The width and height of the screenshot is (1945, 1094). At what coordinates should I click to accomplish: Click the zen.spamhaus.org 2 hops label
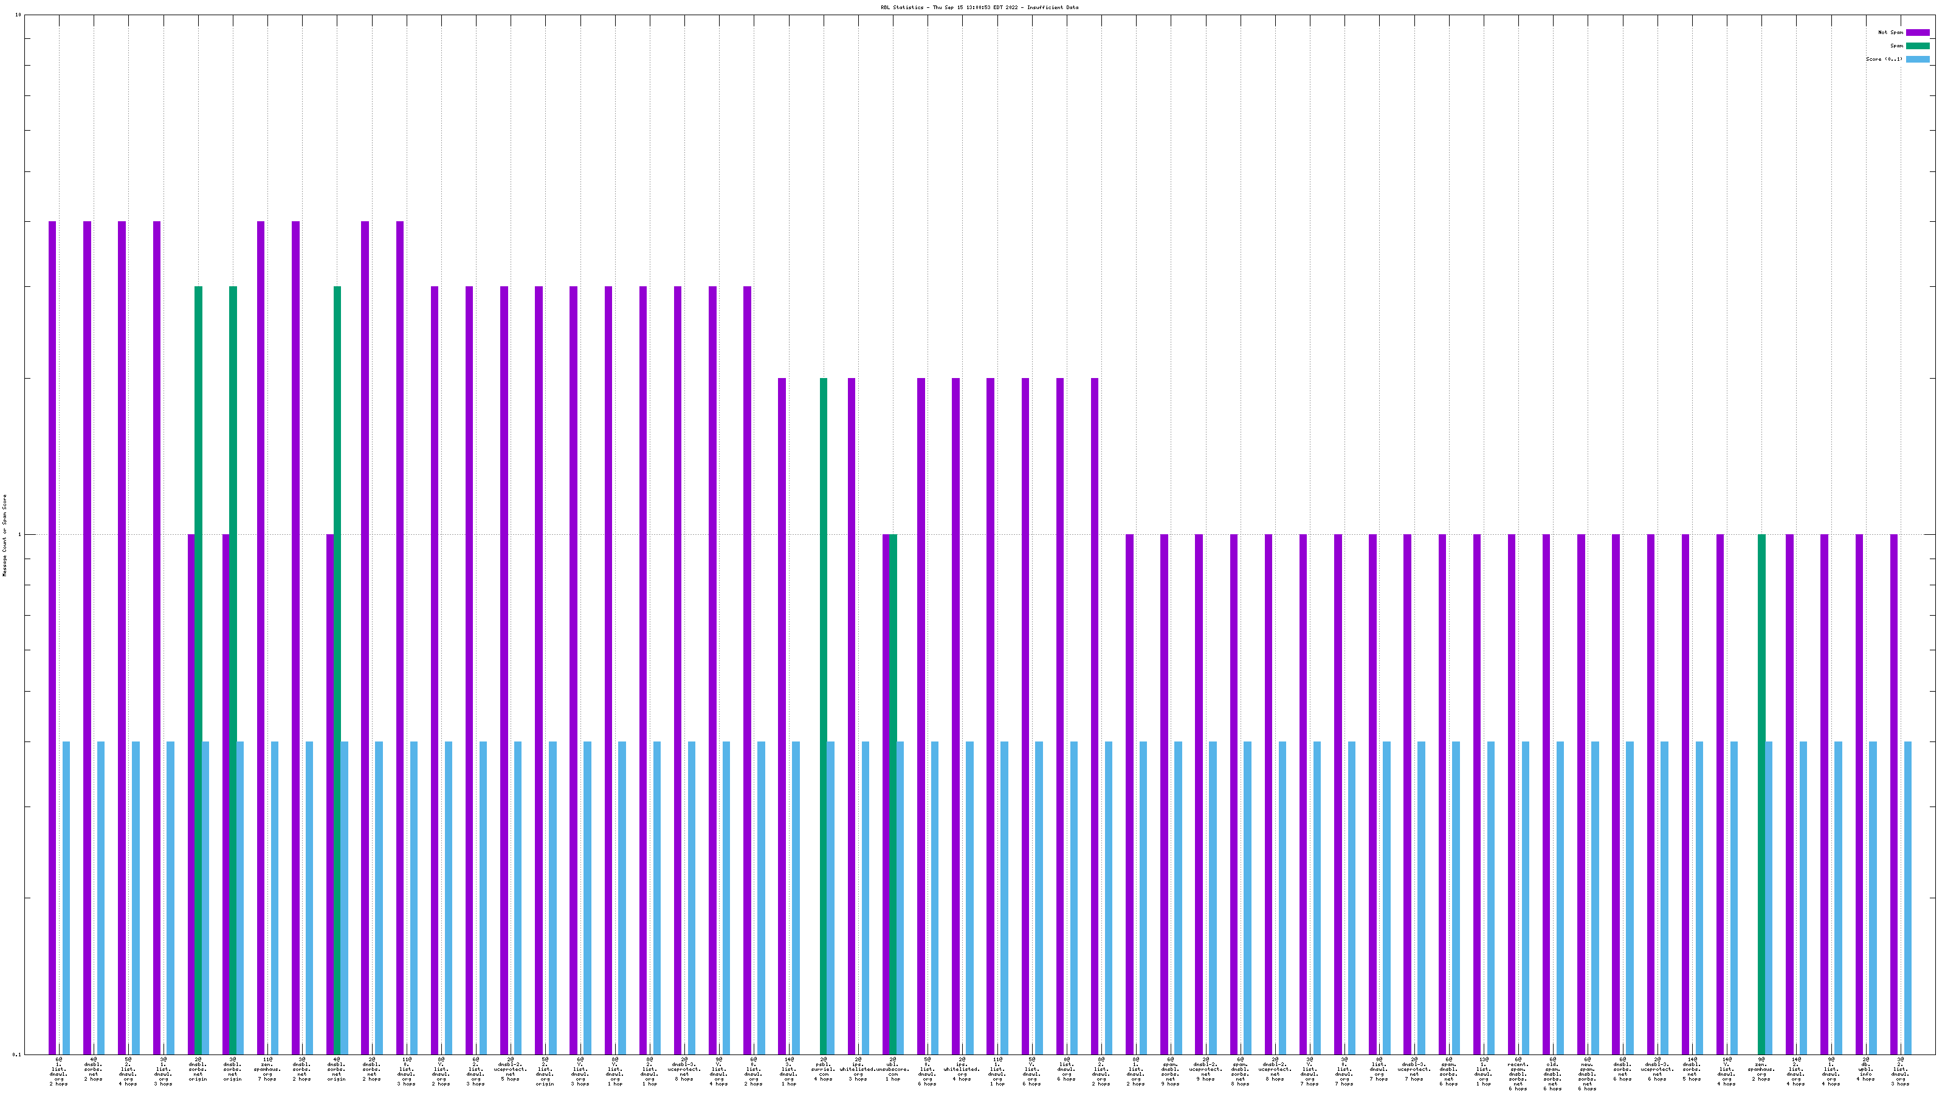pyautogui.click(x=1761, y=1070)
